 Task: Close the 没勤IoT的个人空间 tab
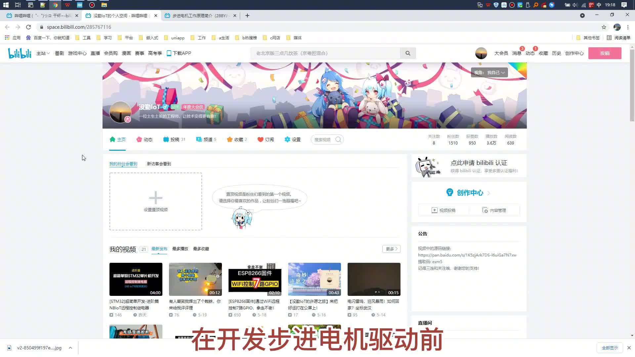155,16
